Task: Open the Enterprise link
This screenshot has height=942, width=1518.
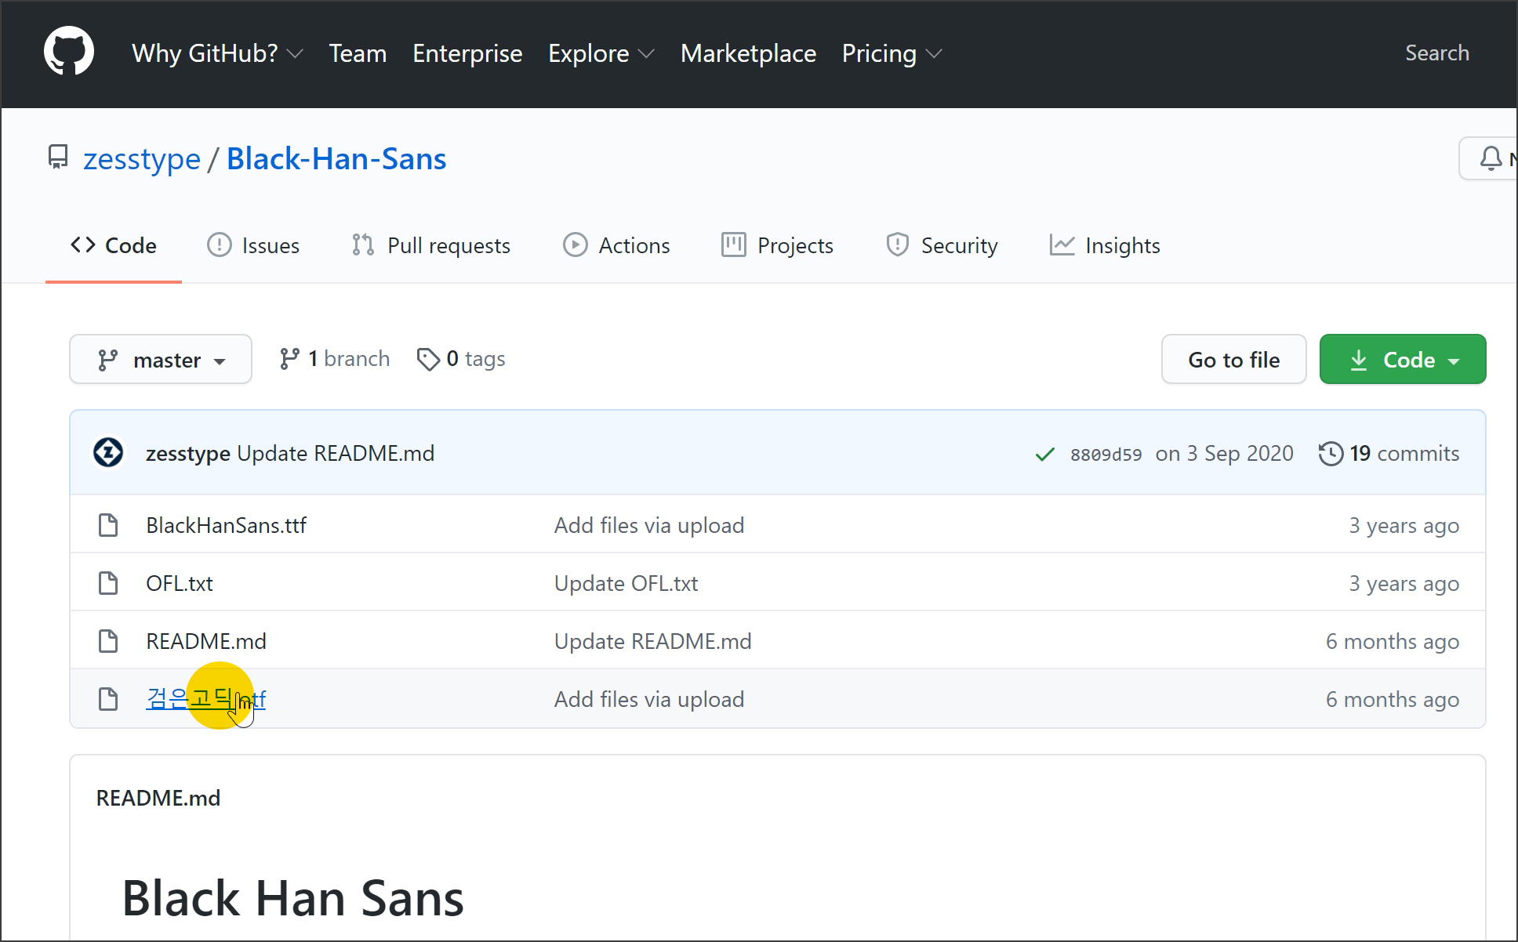Action: (467, 53)
